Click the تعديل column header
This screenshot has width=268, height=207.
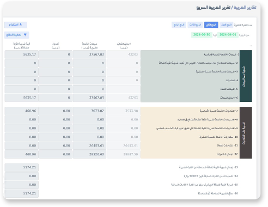click(56, 46)
